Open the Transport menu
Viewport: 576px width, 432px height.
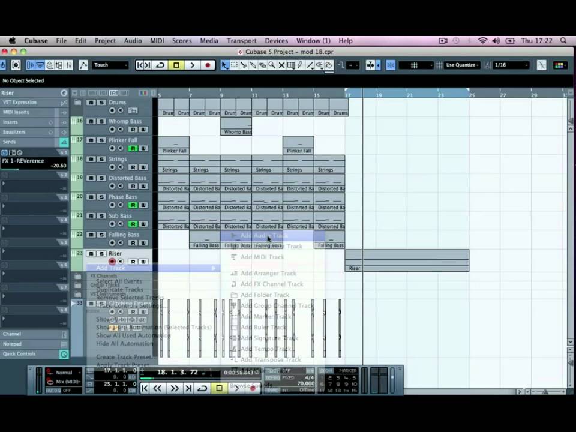(241, 41)
